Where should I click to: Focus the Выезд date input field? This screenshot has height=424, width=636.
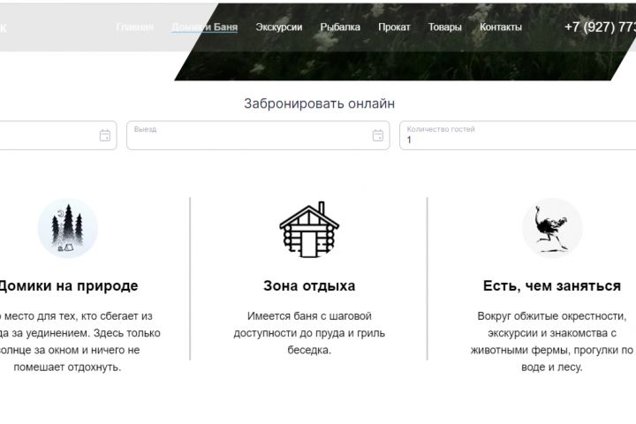[x=258, y=135]
